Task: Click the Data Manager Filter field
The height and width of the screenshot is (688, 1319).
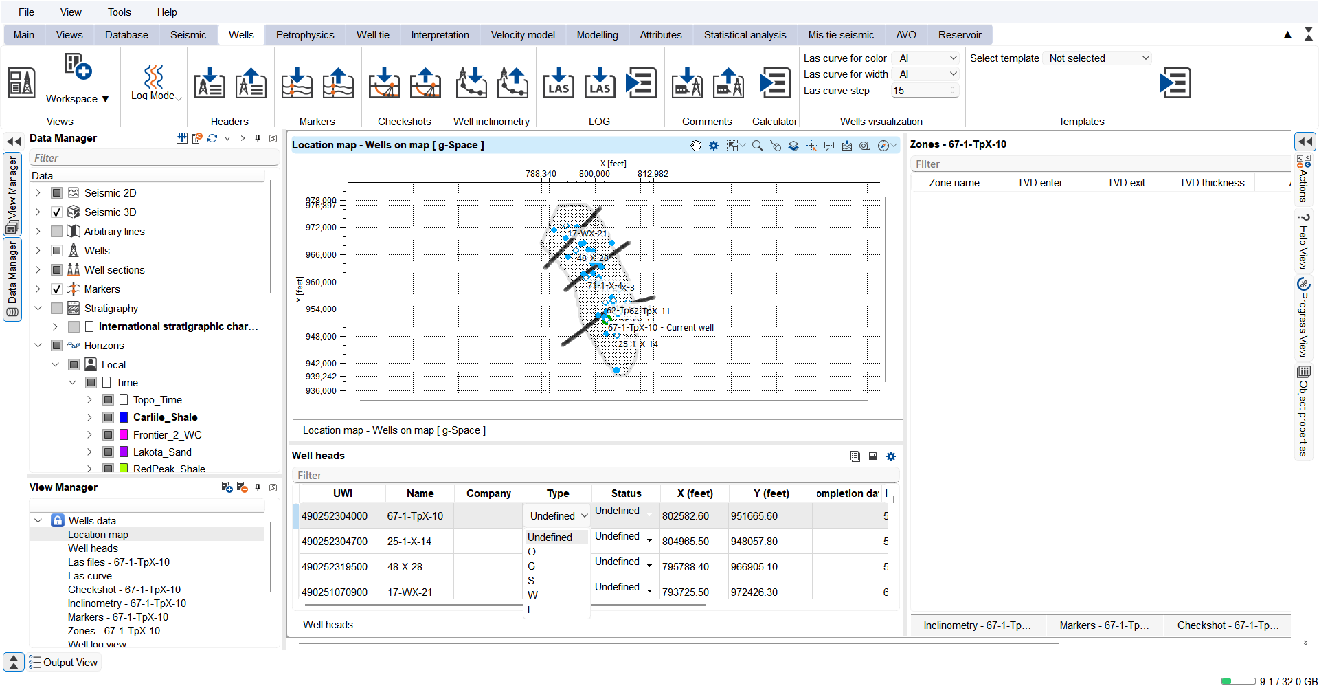Action: [x=155, y=158]
